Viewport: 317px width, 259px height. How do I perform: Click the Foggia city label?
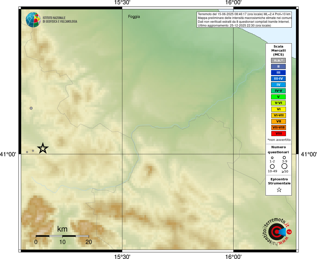[x=134, y=17]
